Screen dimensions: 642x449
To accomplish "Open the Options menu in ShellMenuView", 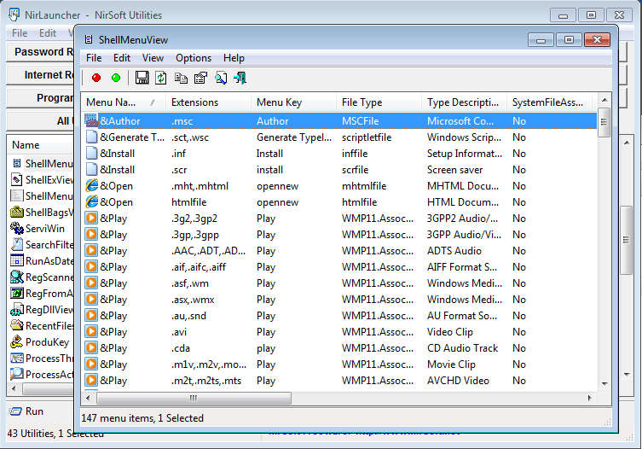I will click(194, 58).
